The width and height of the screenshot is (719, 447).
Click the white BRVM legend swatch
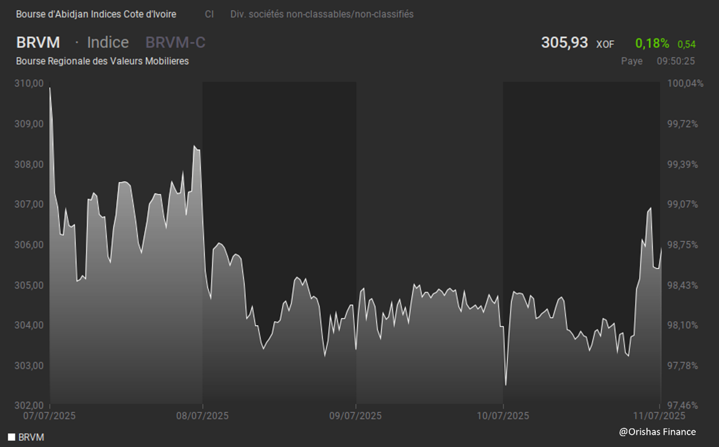(x=11, y=437)
